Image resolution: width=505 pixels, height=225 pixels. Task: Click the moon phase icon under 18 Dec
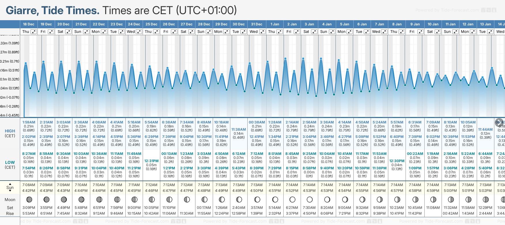29,199
